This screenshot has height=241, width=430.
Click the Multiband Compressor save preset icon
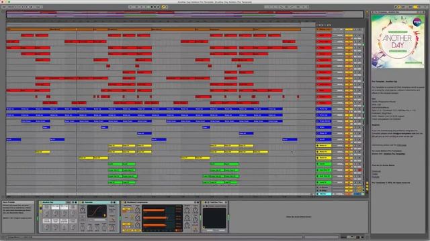[198, 202]
